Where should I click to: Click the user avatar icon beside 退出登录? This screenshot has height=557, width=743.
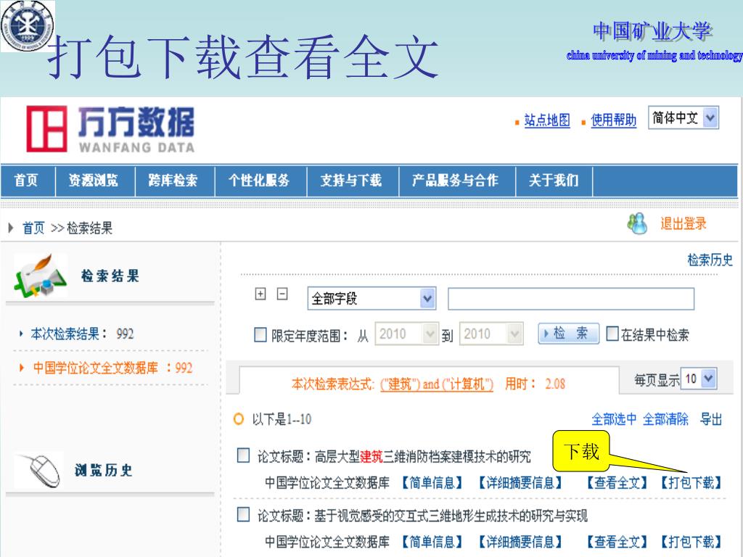pos(637,223)
